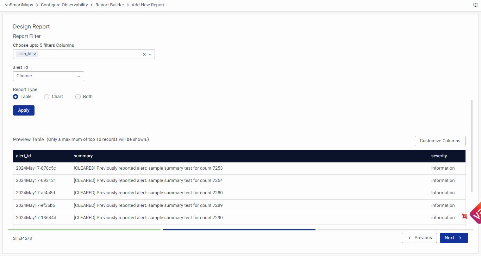Remove the alert_id filter chip
The image size is (481, 256).
35,54
